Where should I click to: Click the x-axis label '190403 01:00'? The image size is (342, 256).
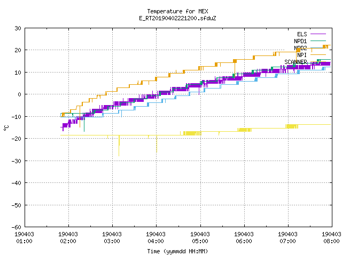(24, 238)
